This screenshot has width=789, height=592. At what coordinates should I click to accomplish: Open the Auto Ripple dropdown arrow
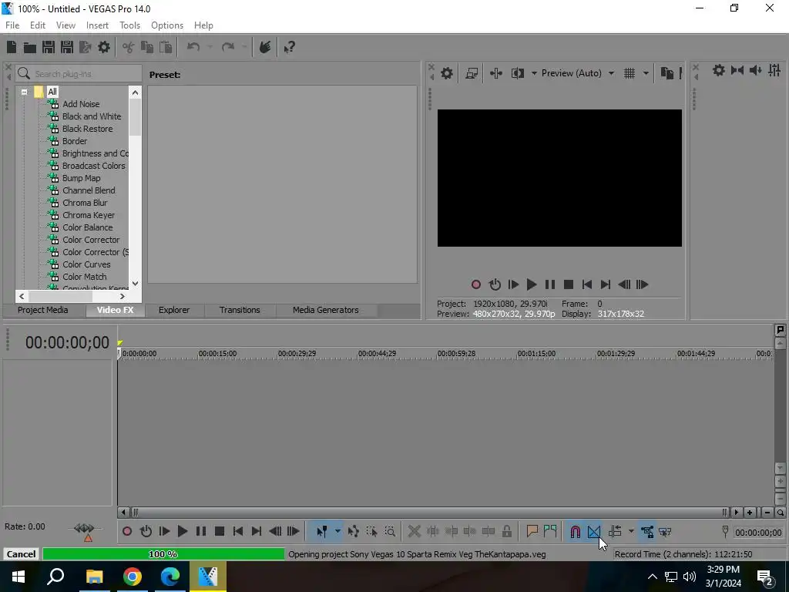[x=631, y=532]
